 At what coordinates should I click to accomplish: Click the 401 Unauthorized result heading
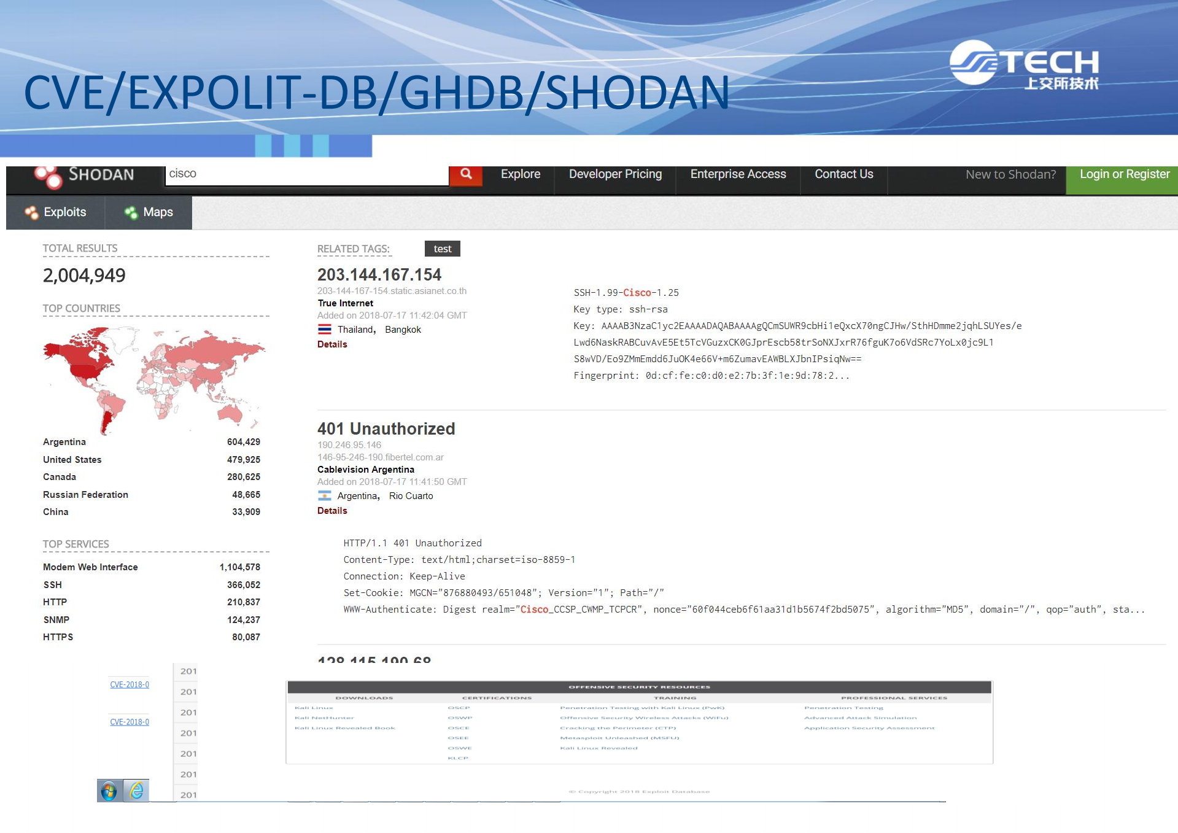[x=386, y=428]
